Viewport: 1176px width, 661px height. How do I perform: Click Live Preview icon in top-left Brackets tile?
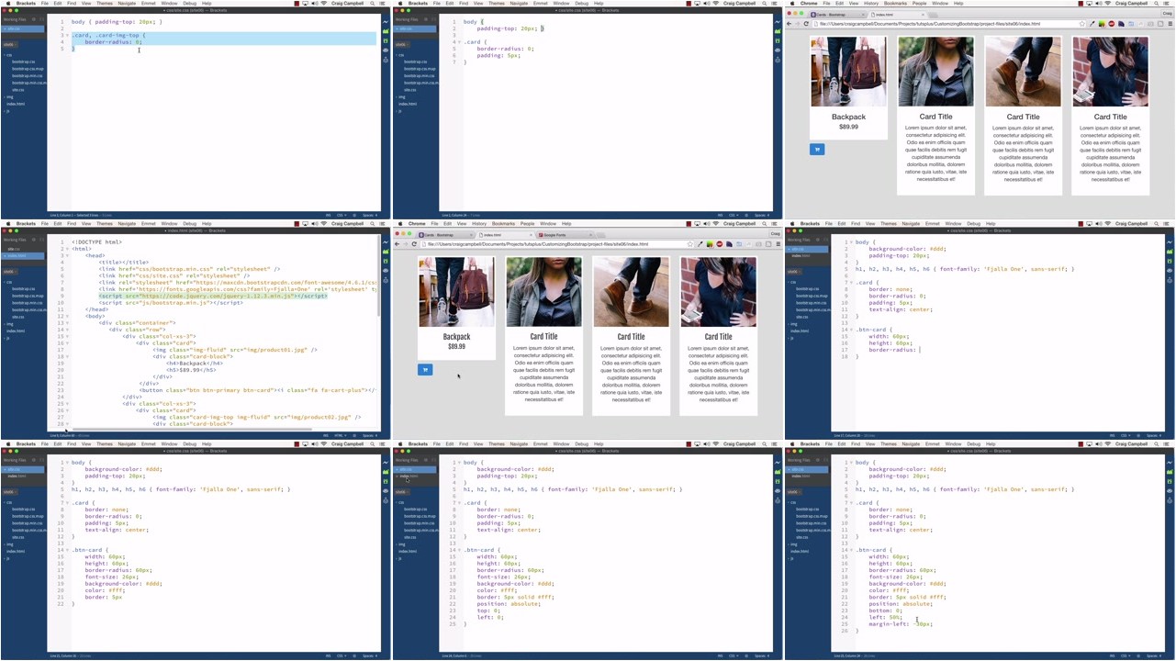(x=386, y=22)
